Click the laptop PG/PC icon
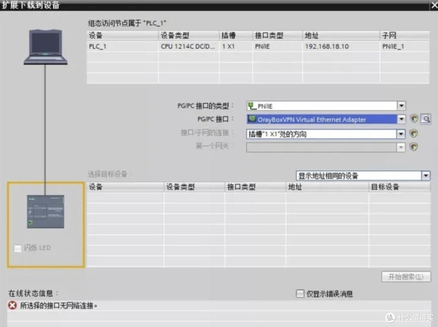The image size is (438, 327). coord(45,47)
